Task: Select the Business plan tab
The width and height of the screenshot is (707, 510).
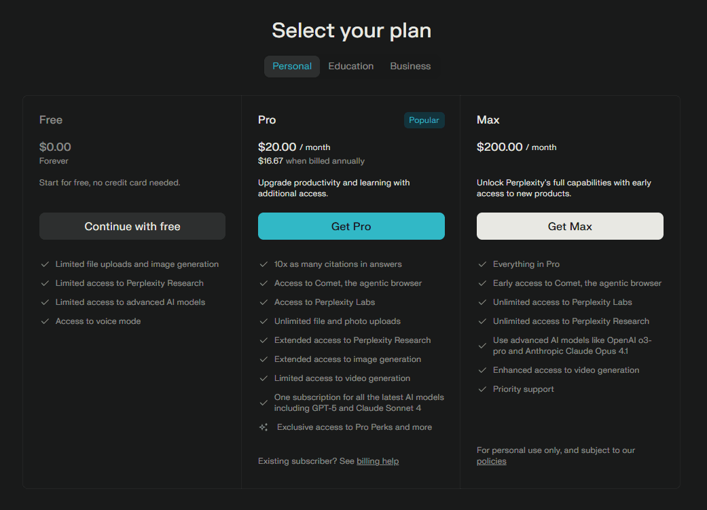Action: click(x=410, y=67)
